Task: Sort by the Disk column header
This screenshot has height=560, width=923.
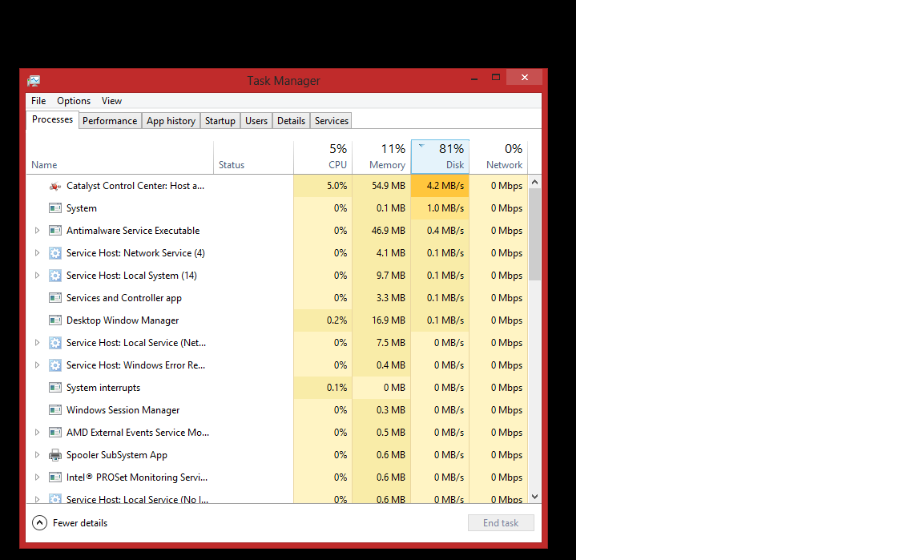Action: tap(441, 157)
